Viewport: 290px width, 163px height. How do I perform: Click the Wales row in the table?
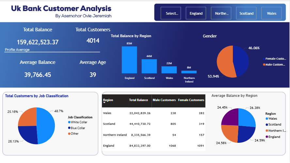click(x=153, y=113)
